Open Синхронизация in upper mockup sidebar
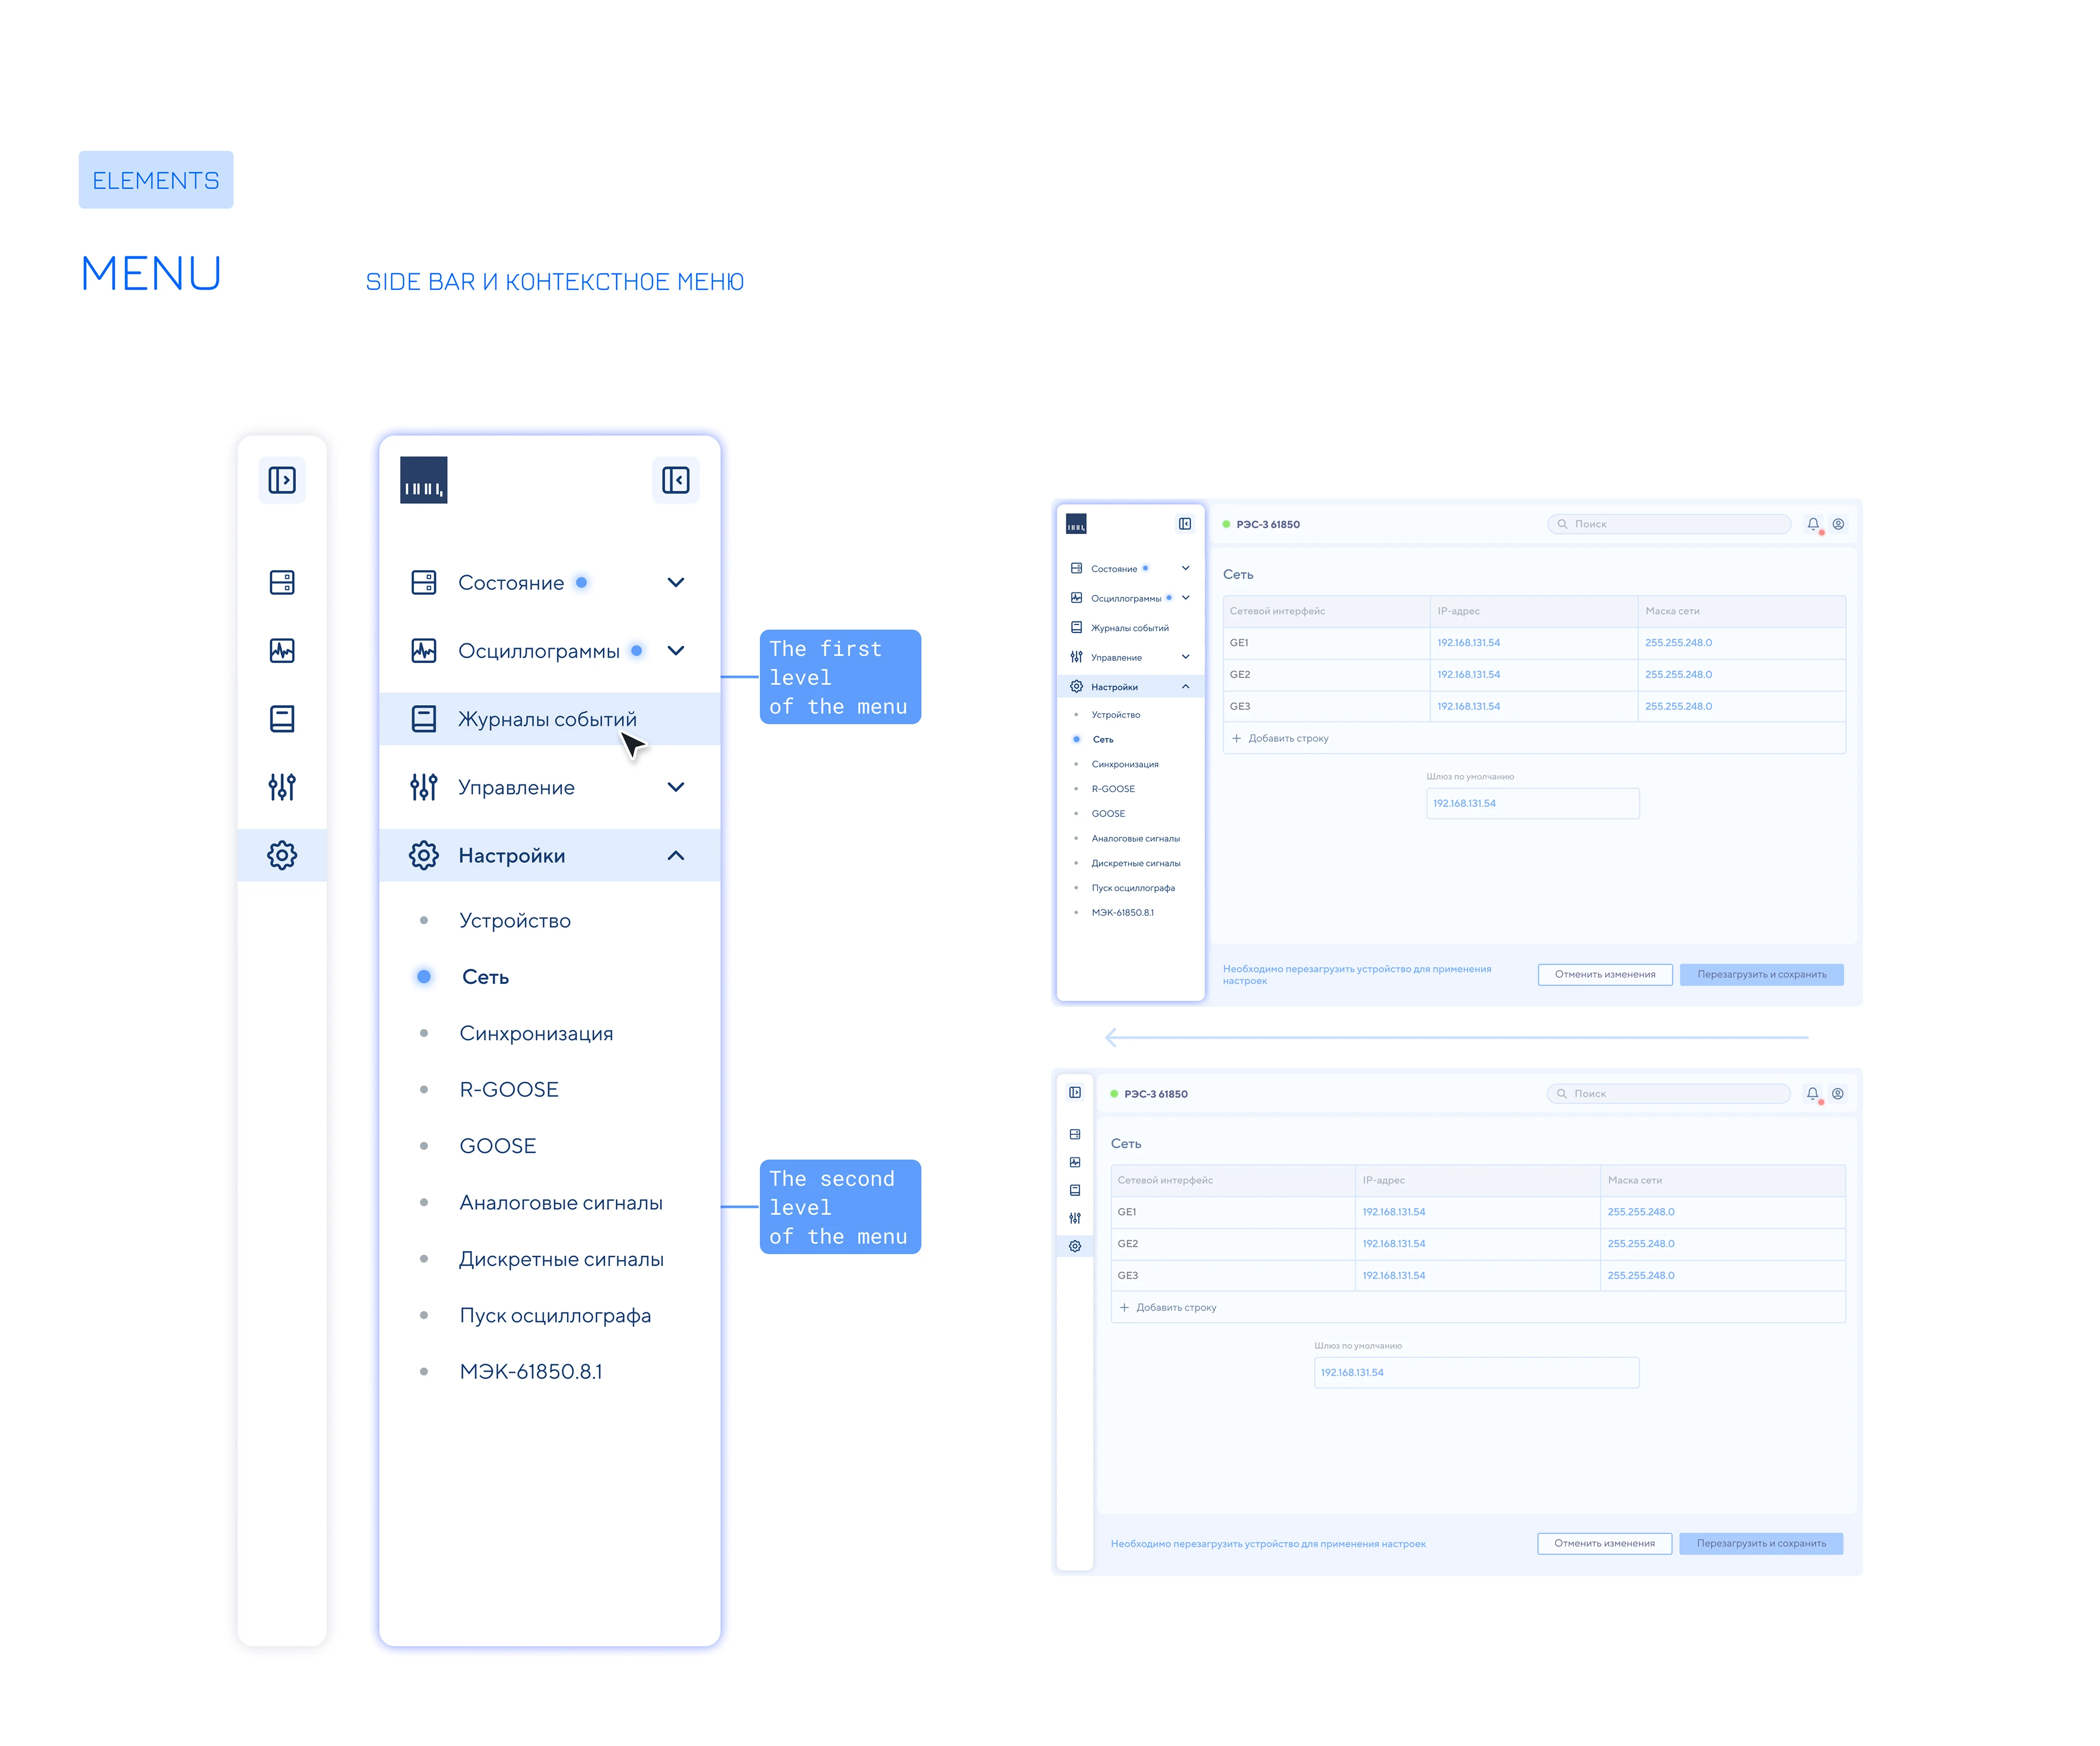Image resolution: width=2100 pixels, height=1746 pixels. pyautogui.click(x=1125, y=765)
